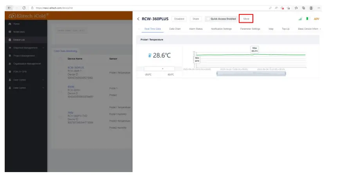Open the 360p device link

pyautogui.click(x=70, y=113)
